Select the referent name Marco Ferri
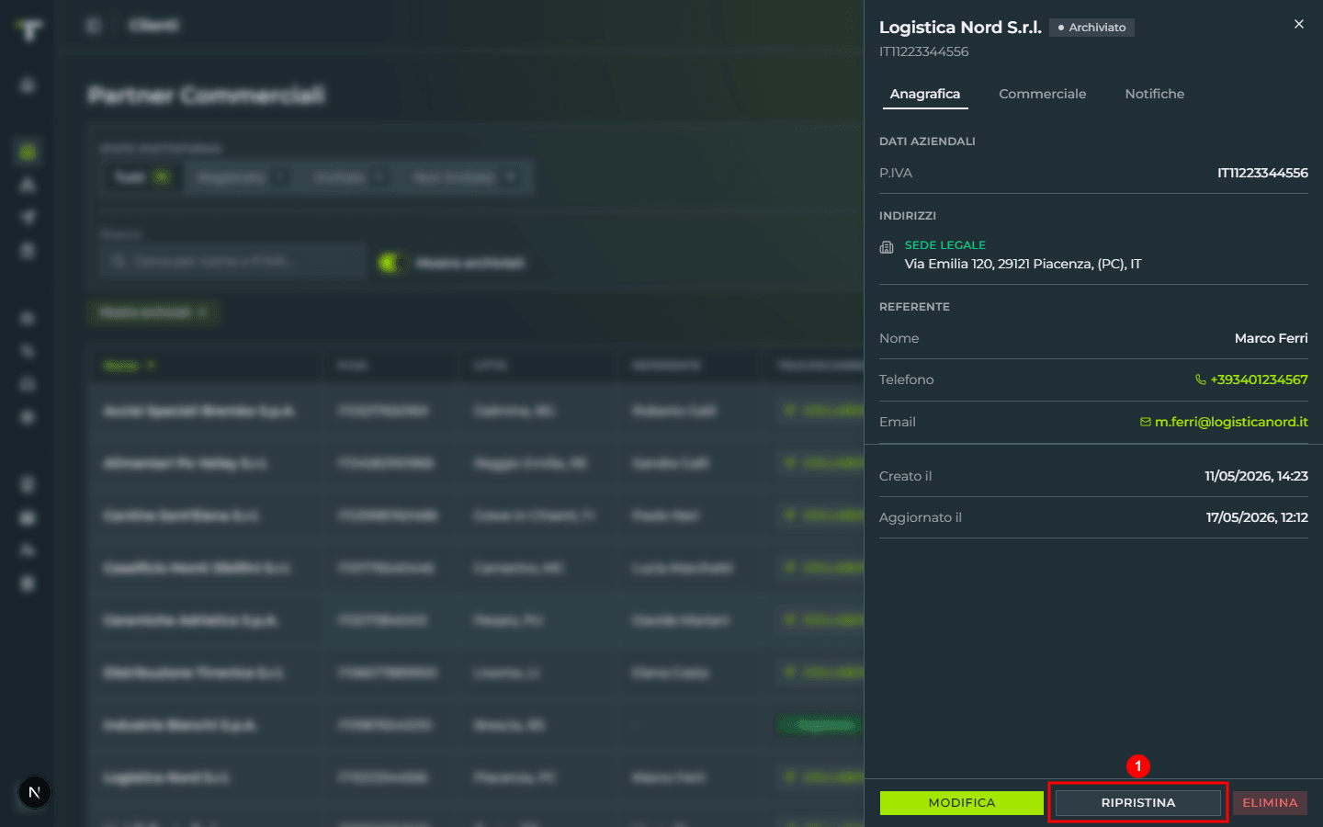The width and height of the screenshot is (1323, 827). point(1272,338)
